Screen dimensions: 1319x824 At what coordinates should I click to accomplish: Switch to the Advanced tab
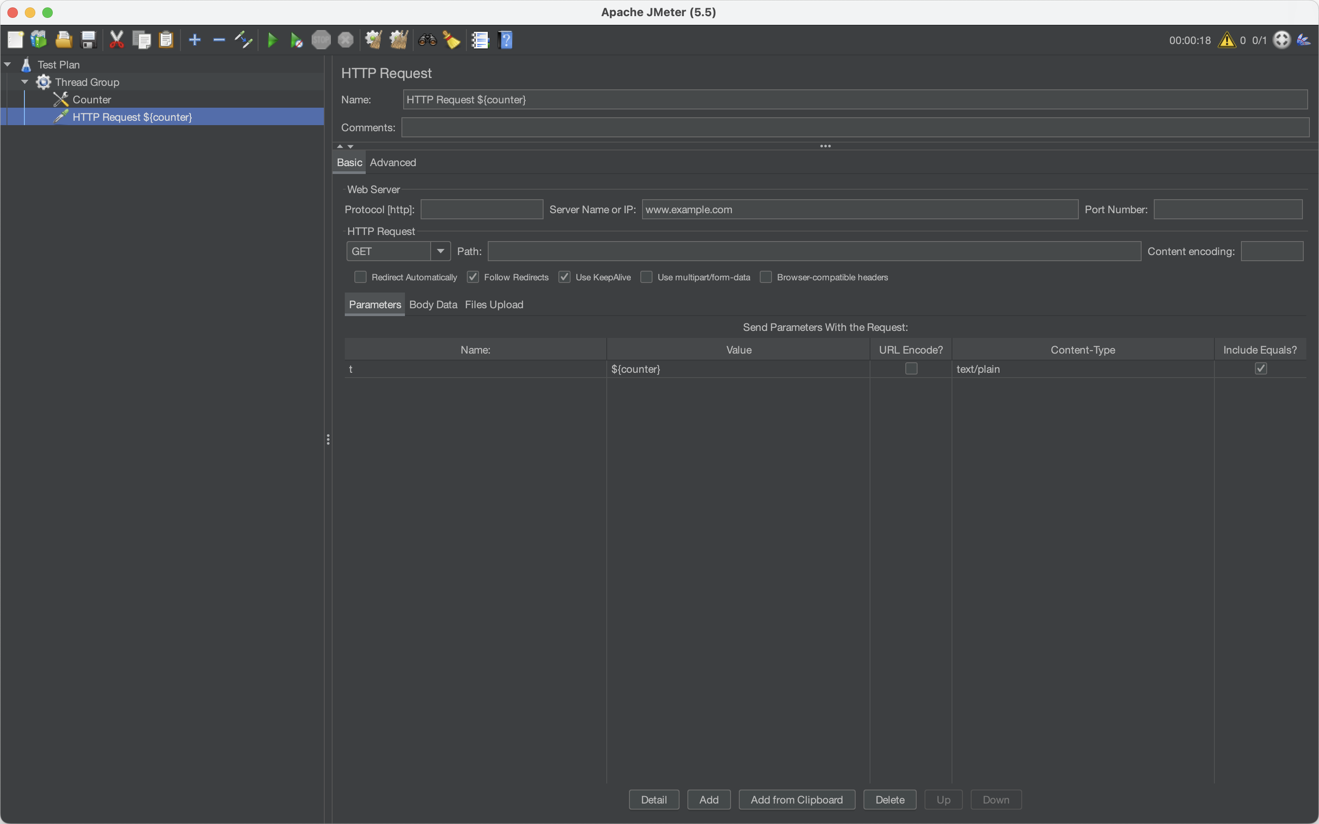392,162
